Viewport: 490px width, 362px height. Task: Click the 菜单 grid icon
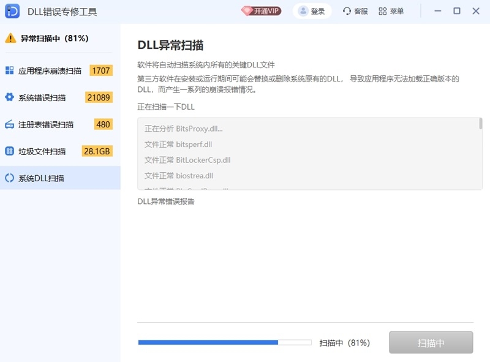pos(382,11)
